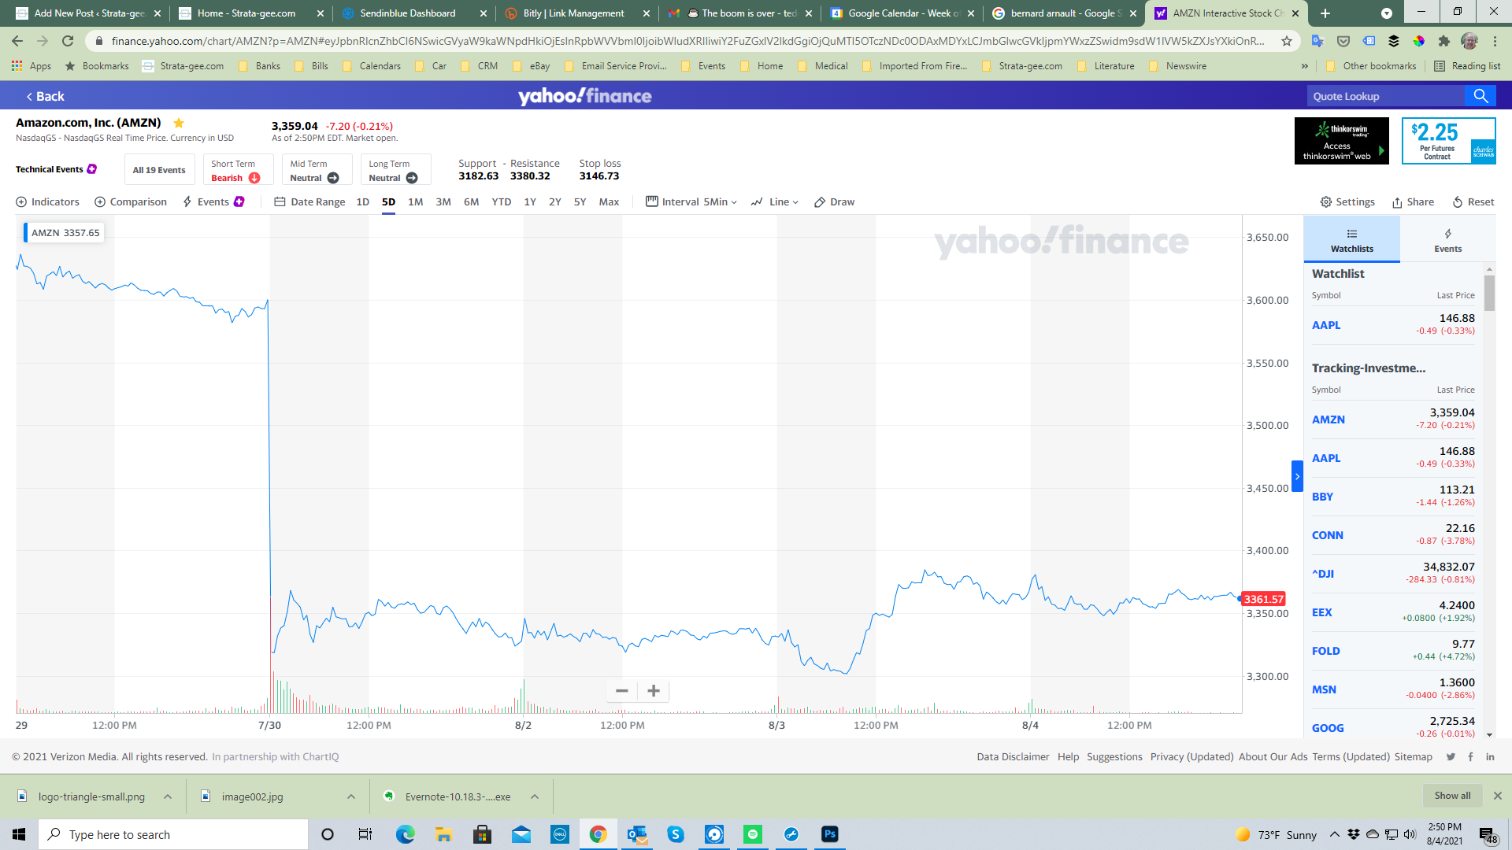This screenshot has height=850, width=1512.
Task: Select the 6M range
Action: 472,202
